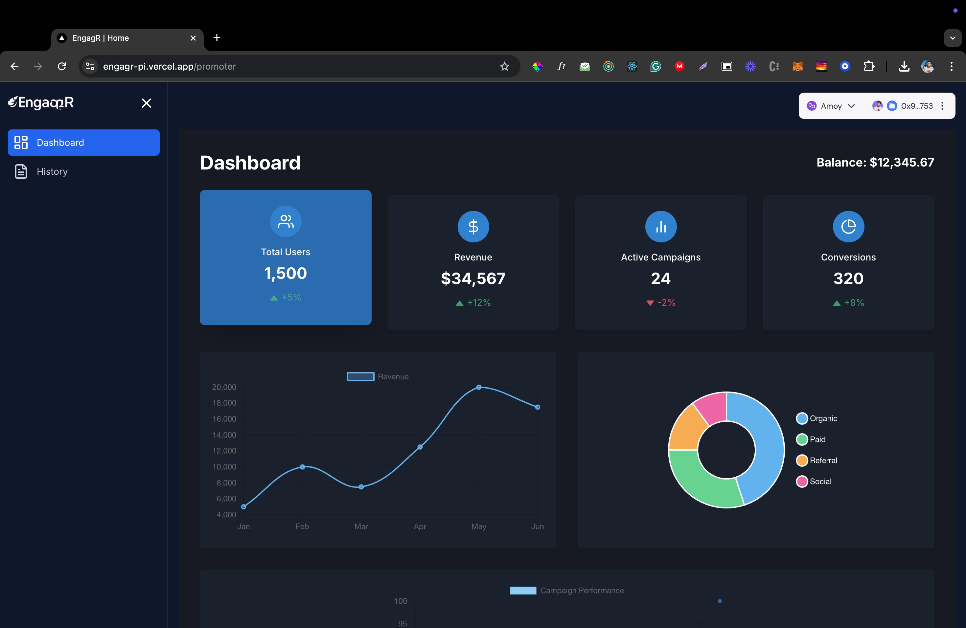The height and width of the screenshot is (628, 966).
Task: Open the React Developer Tools extension
Action: coord(632,66)
